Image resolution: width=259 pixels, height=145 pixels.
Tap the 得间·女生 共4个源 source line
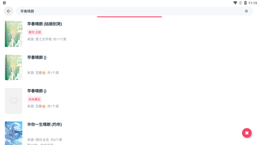45,140
